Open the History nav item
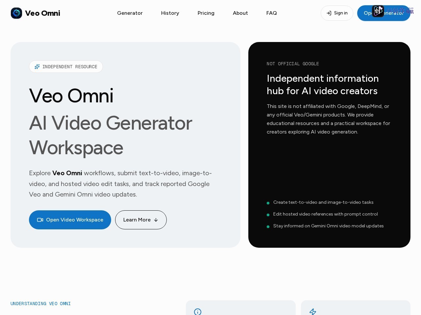Viewport: 421px width, 315px height. [170, 13]
